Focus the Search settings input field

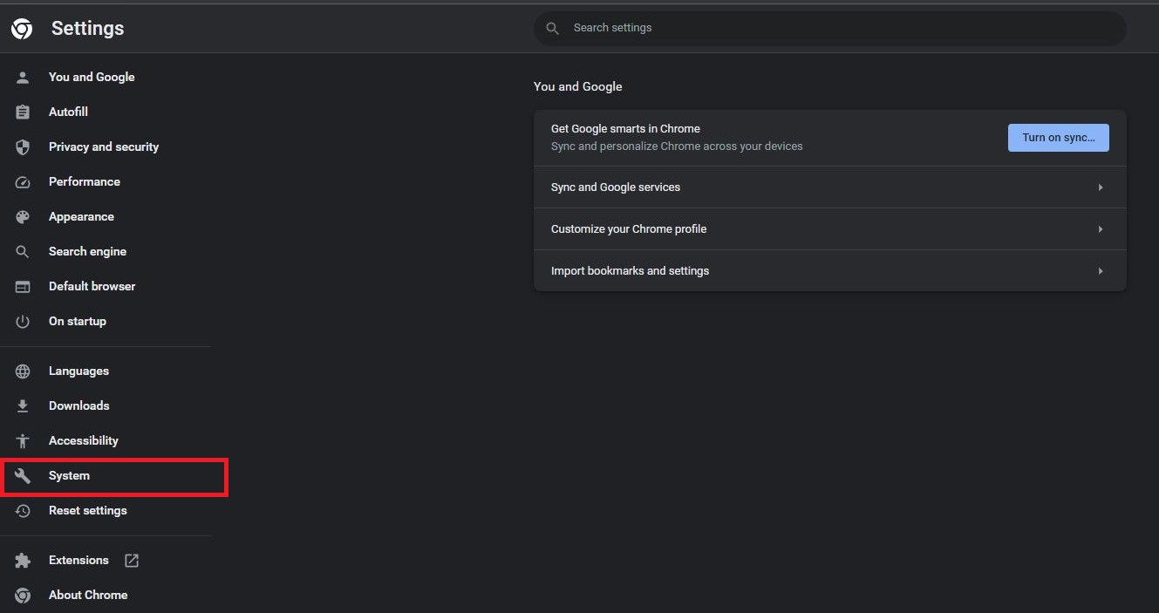830,28
